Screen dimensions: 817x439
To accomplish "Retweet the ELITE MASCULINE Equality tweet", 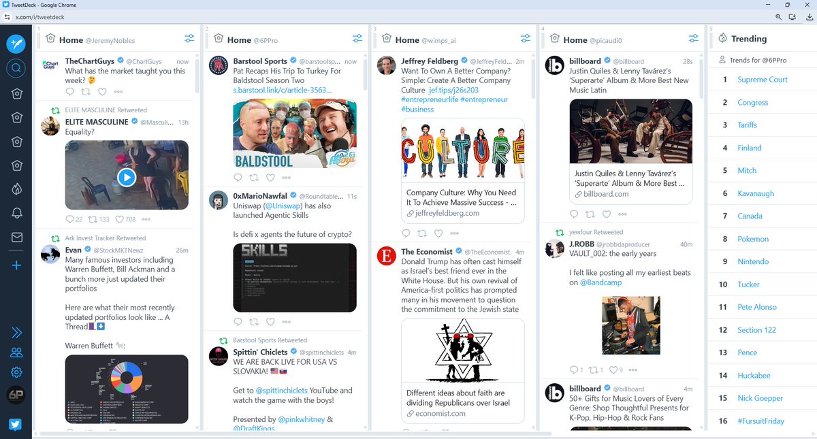I will pyautogui.click(x=93, y=219).
